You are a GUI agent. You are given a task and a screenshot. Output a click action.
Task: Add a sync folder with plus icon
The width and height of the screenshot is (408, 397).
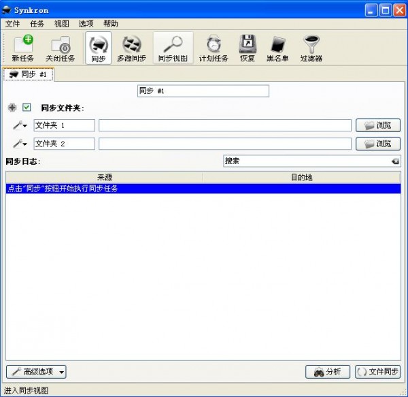[12, 108]
